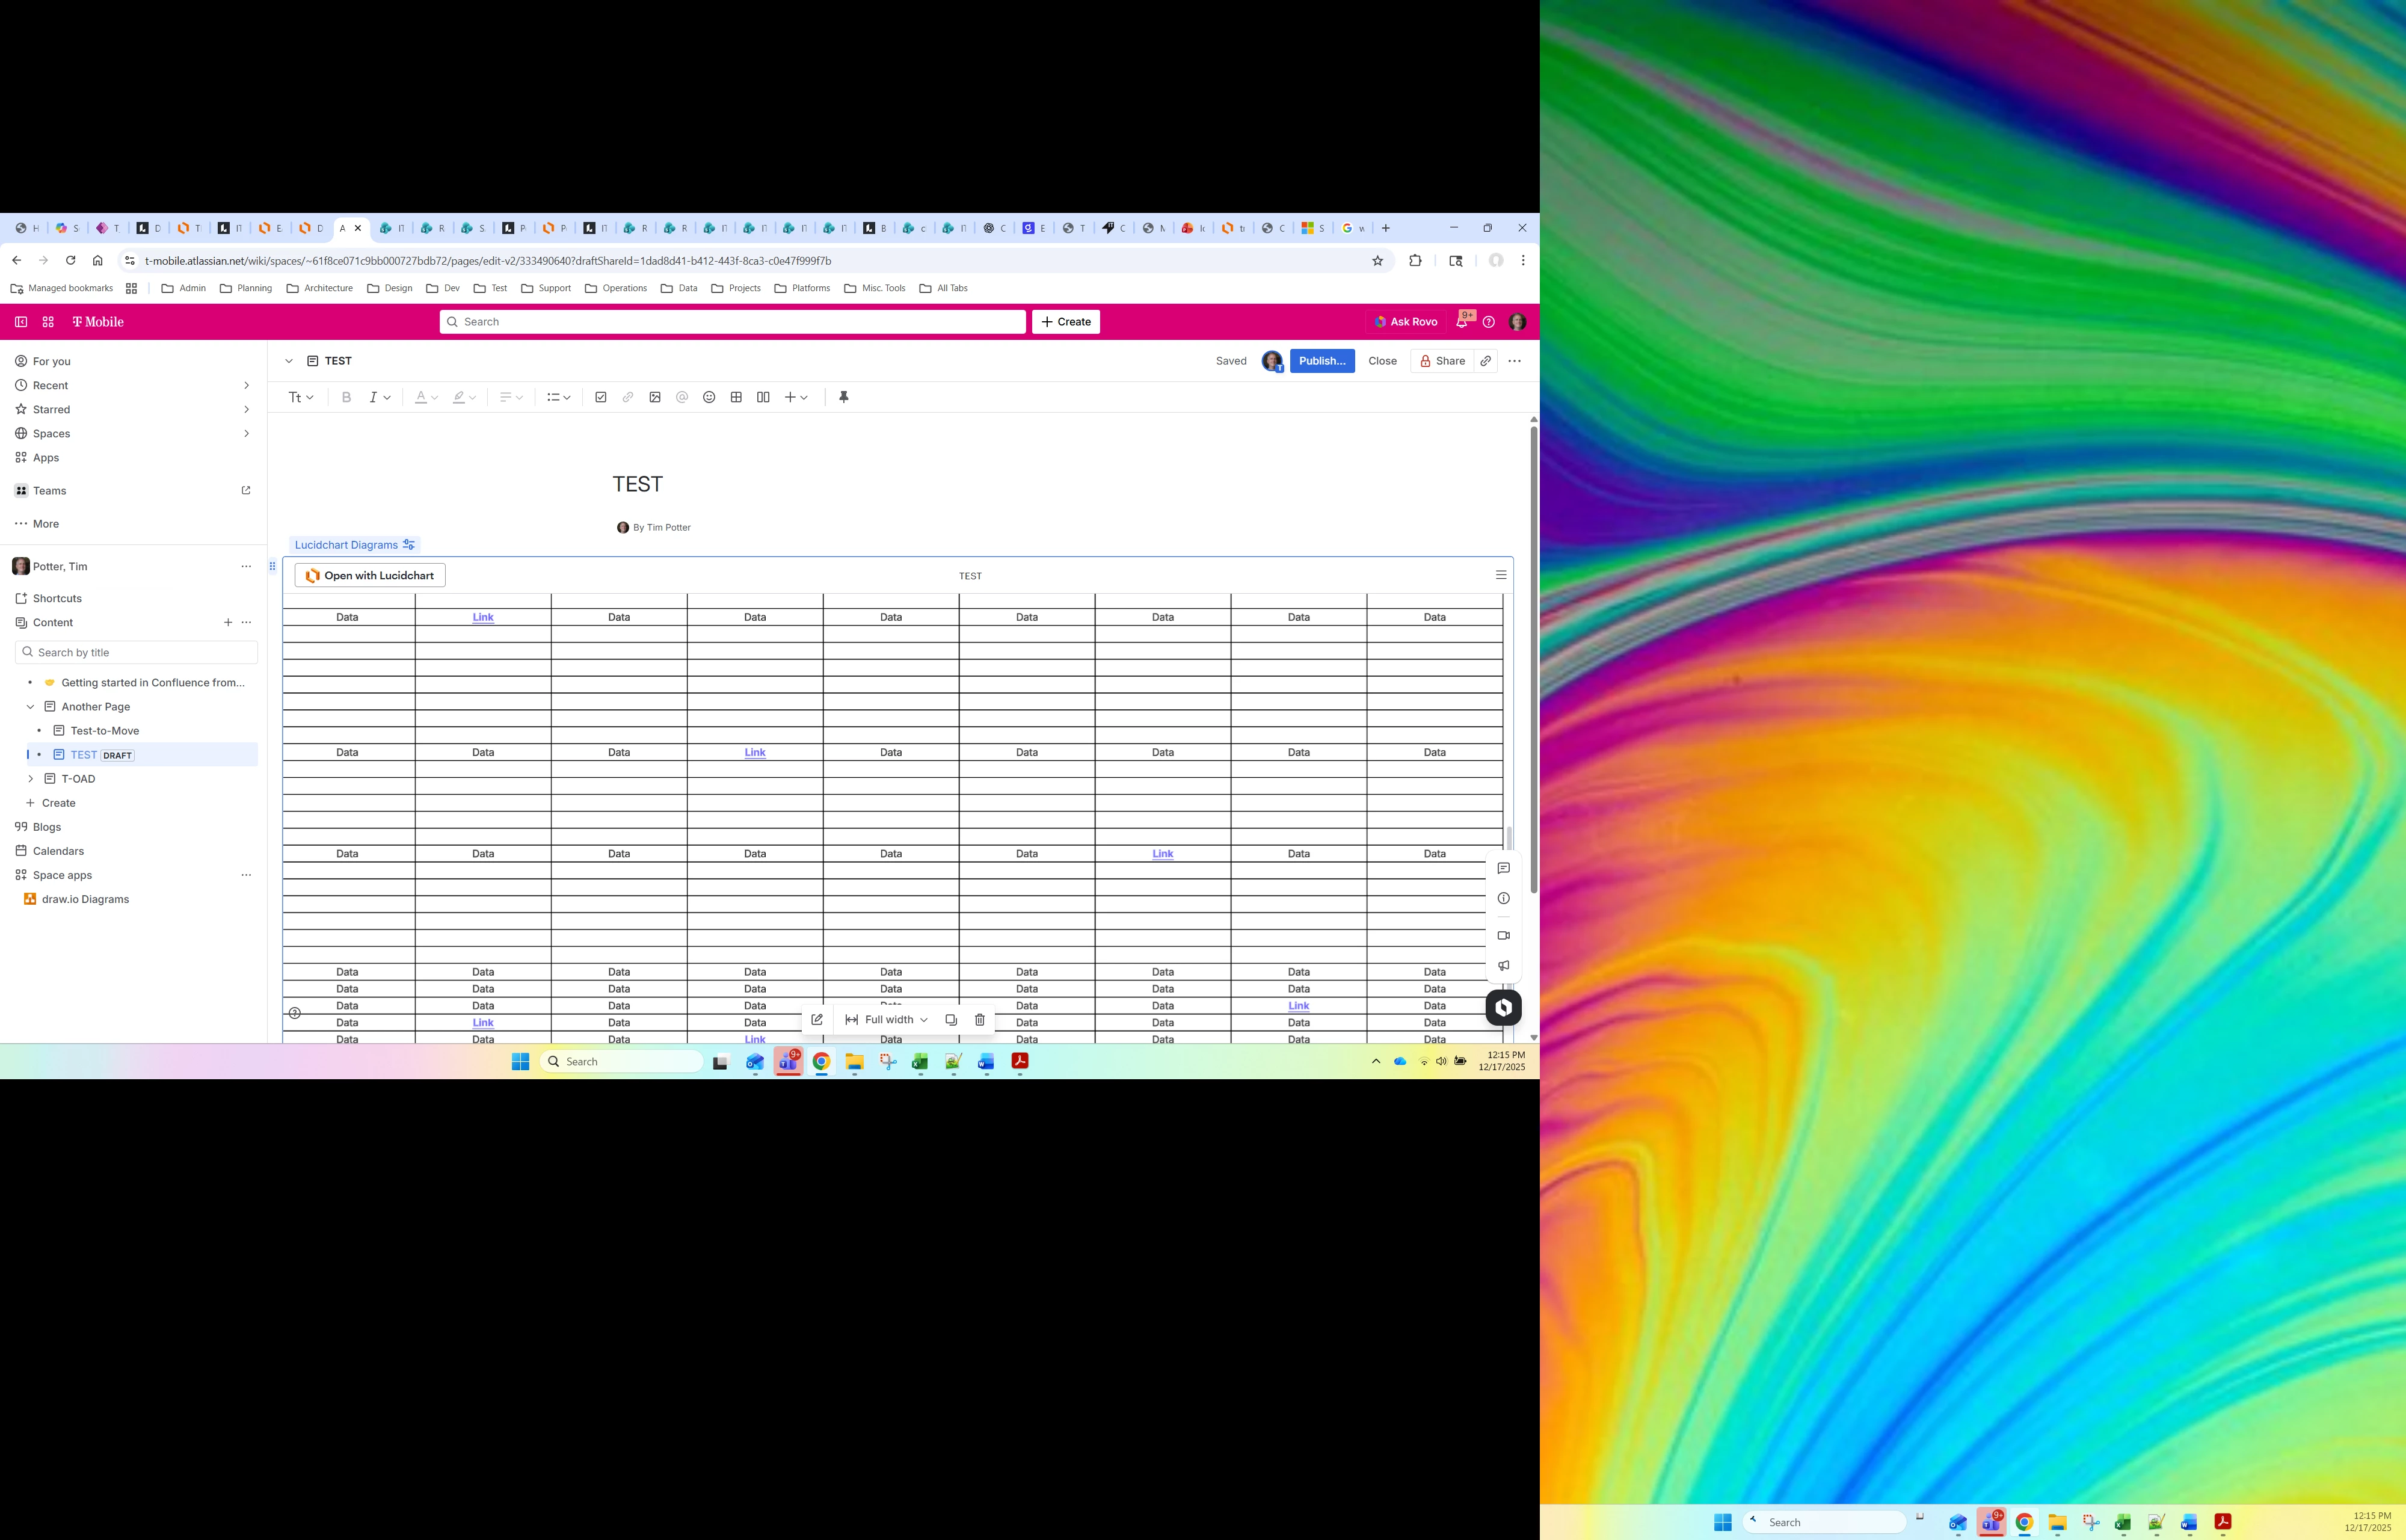The image size is (2406, 1540).
Task: Open Lucidchart diagram hamburger menu
Action: click(1500, 575)
